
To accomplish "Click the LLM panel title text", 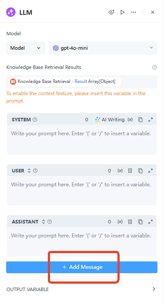I will (x=26, y=12).
